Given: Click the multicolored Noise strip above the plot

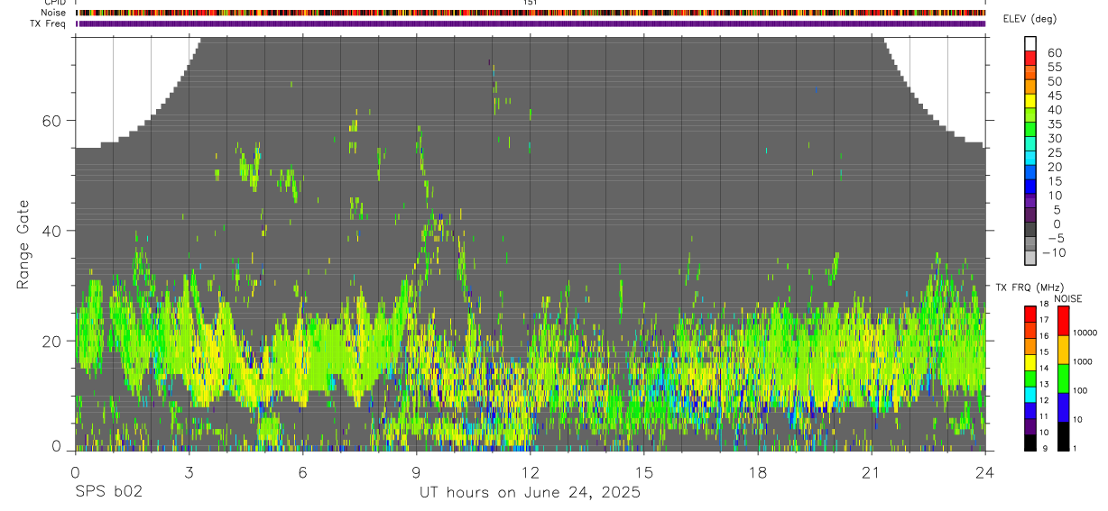Looking at the screenshot, I should 530,13.
